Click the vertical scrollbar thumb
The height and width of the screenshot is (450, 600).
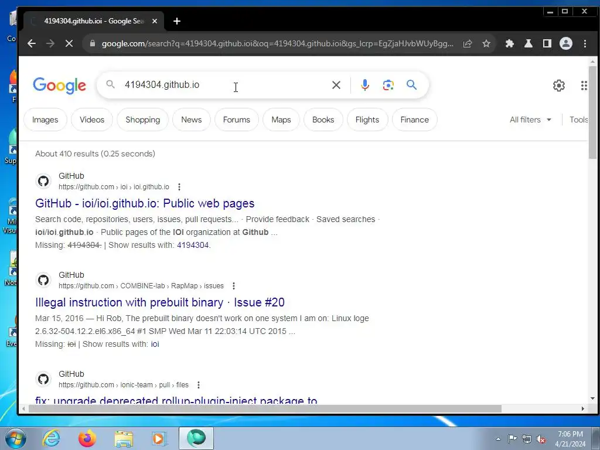click(x=592, y=112)
